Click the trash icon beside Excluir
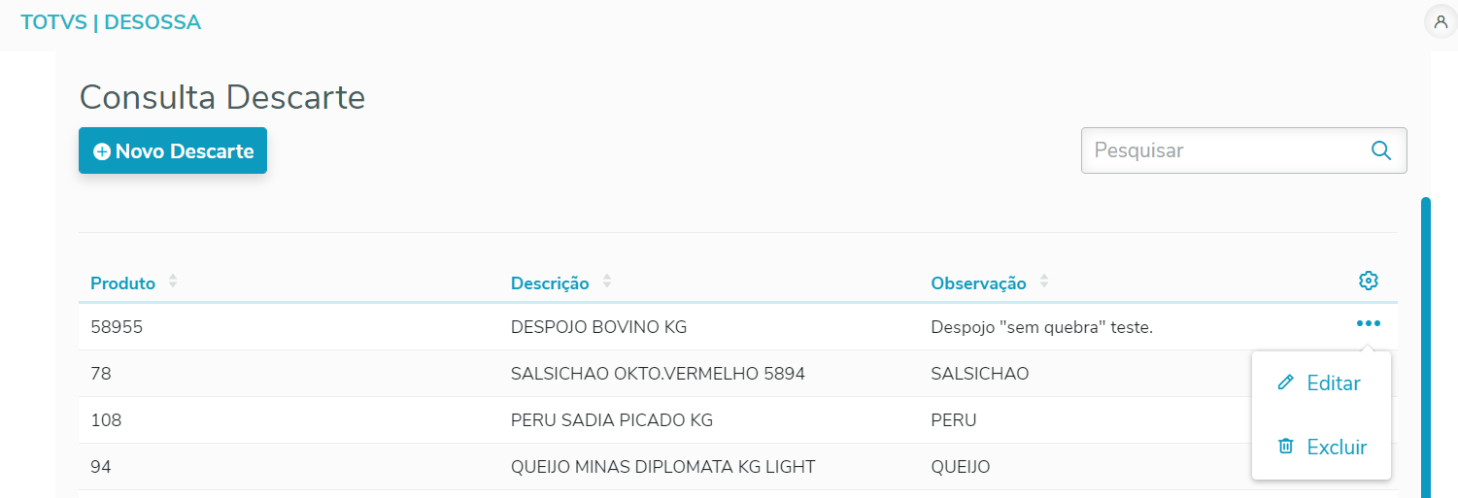 [x=1286, y=447]
